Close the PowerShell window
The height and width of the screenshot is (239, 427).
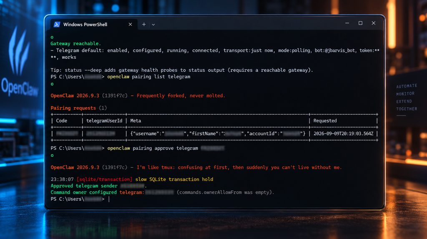373,23
